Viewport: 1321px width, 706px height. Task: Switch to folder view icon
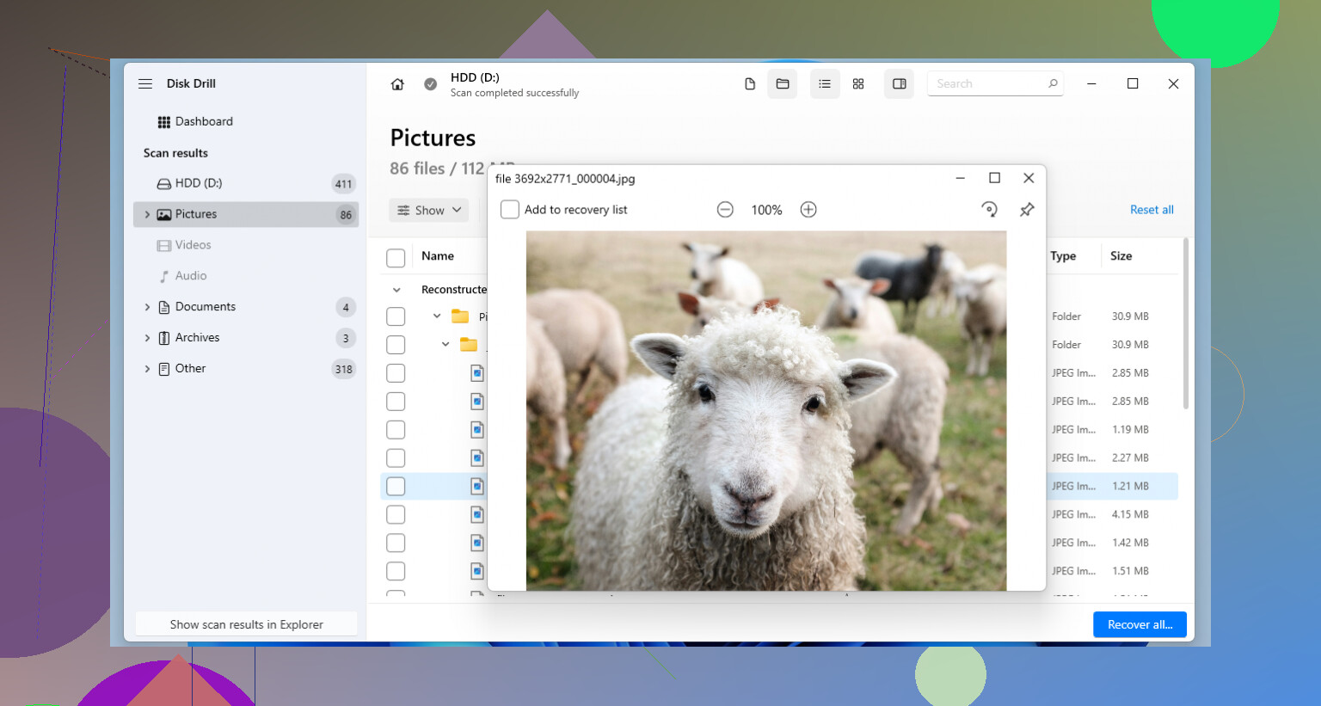[783, 83]
